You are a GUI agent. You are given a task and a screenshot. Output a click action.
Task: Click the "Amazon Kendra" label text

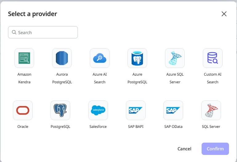24,78
